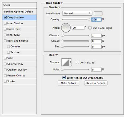Enable the Pattern Overlay checkbox
This screenshot has width=124, height=117.
[5, 75]
